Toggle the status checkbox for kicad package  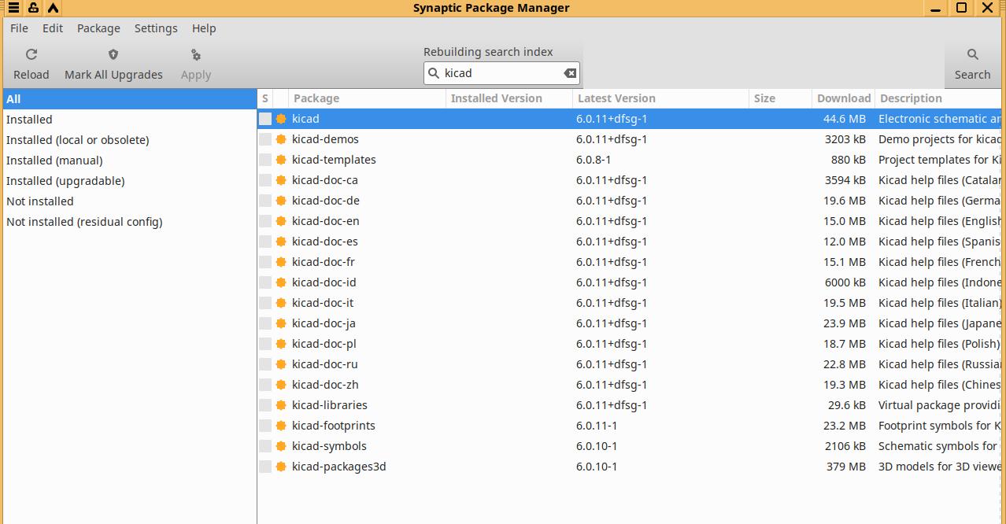click(x=265, y=119)
